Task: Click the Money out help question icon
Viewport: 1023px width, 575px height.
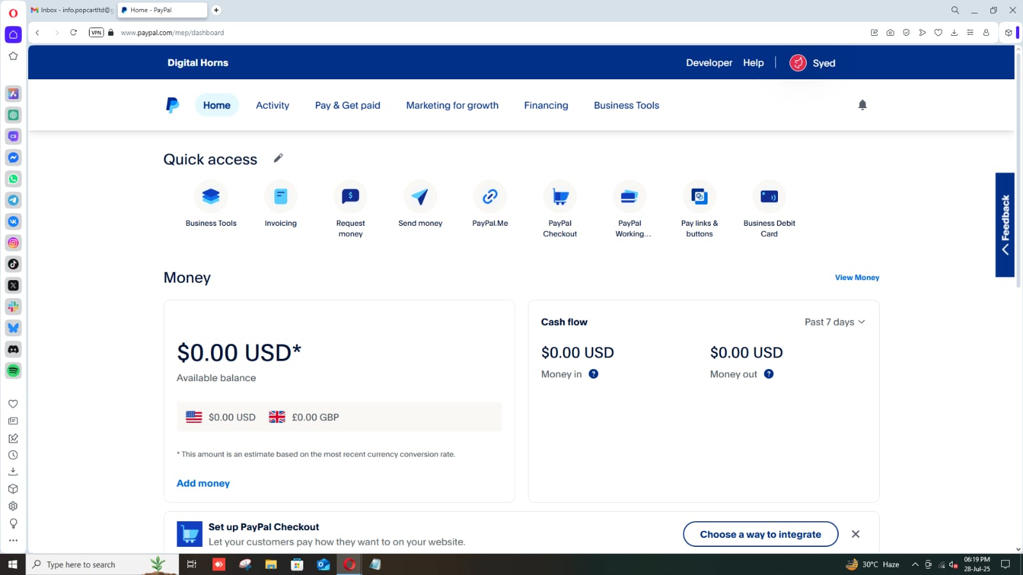Action: coord(769,374)
